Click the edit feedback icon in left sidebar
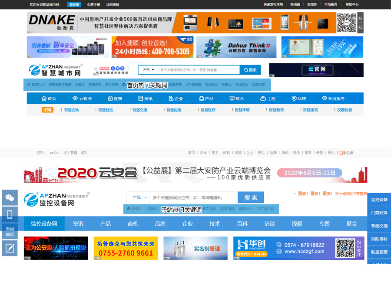 tap(10, 248)
